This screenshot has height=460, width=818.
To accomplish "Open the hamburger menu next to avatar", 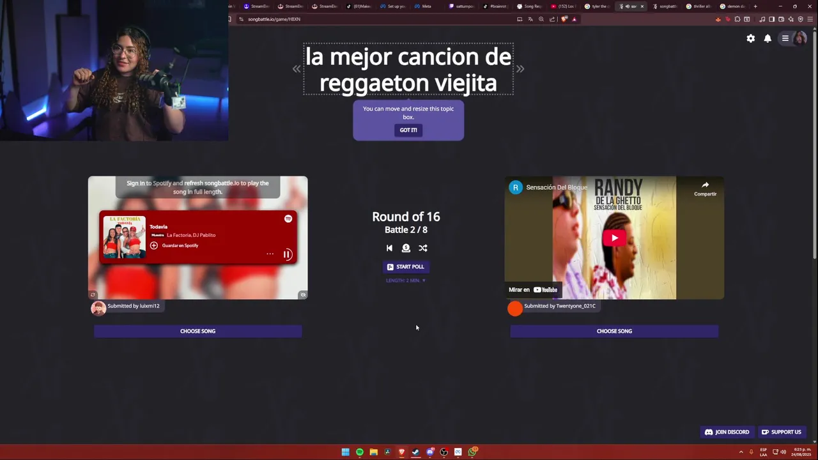I will point(785,38).
